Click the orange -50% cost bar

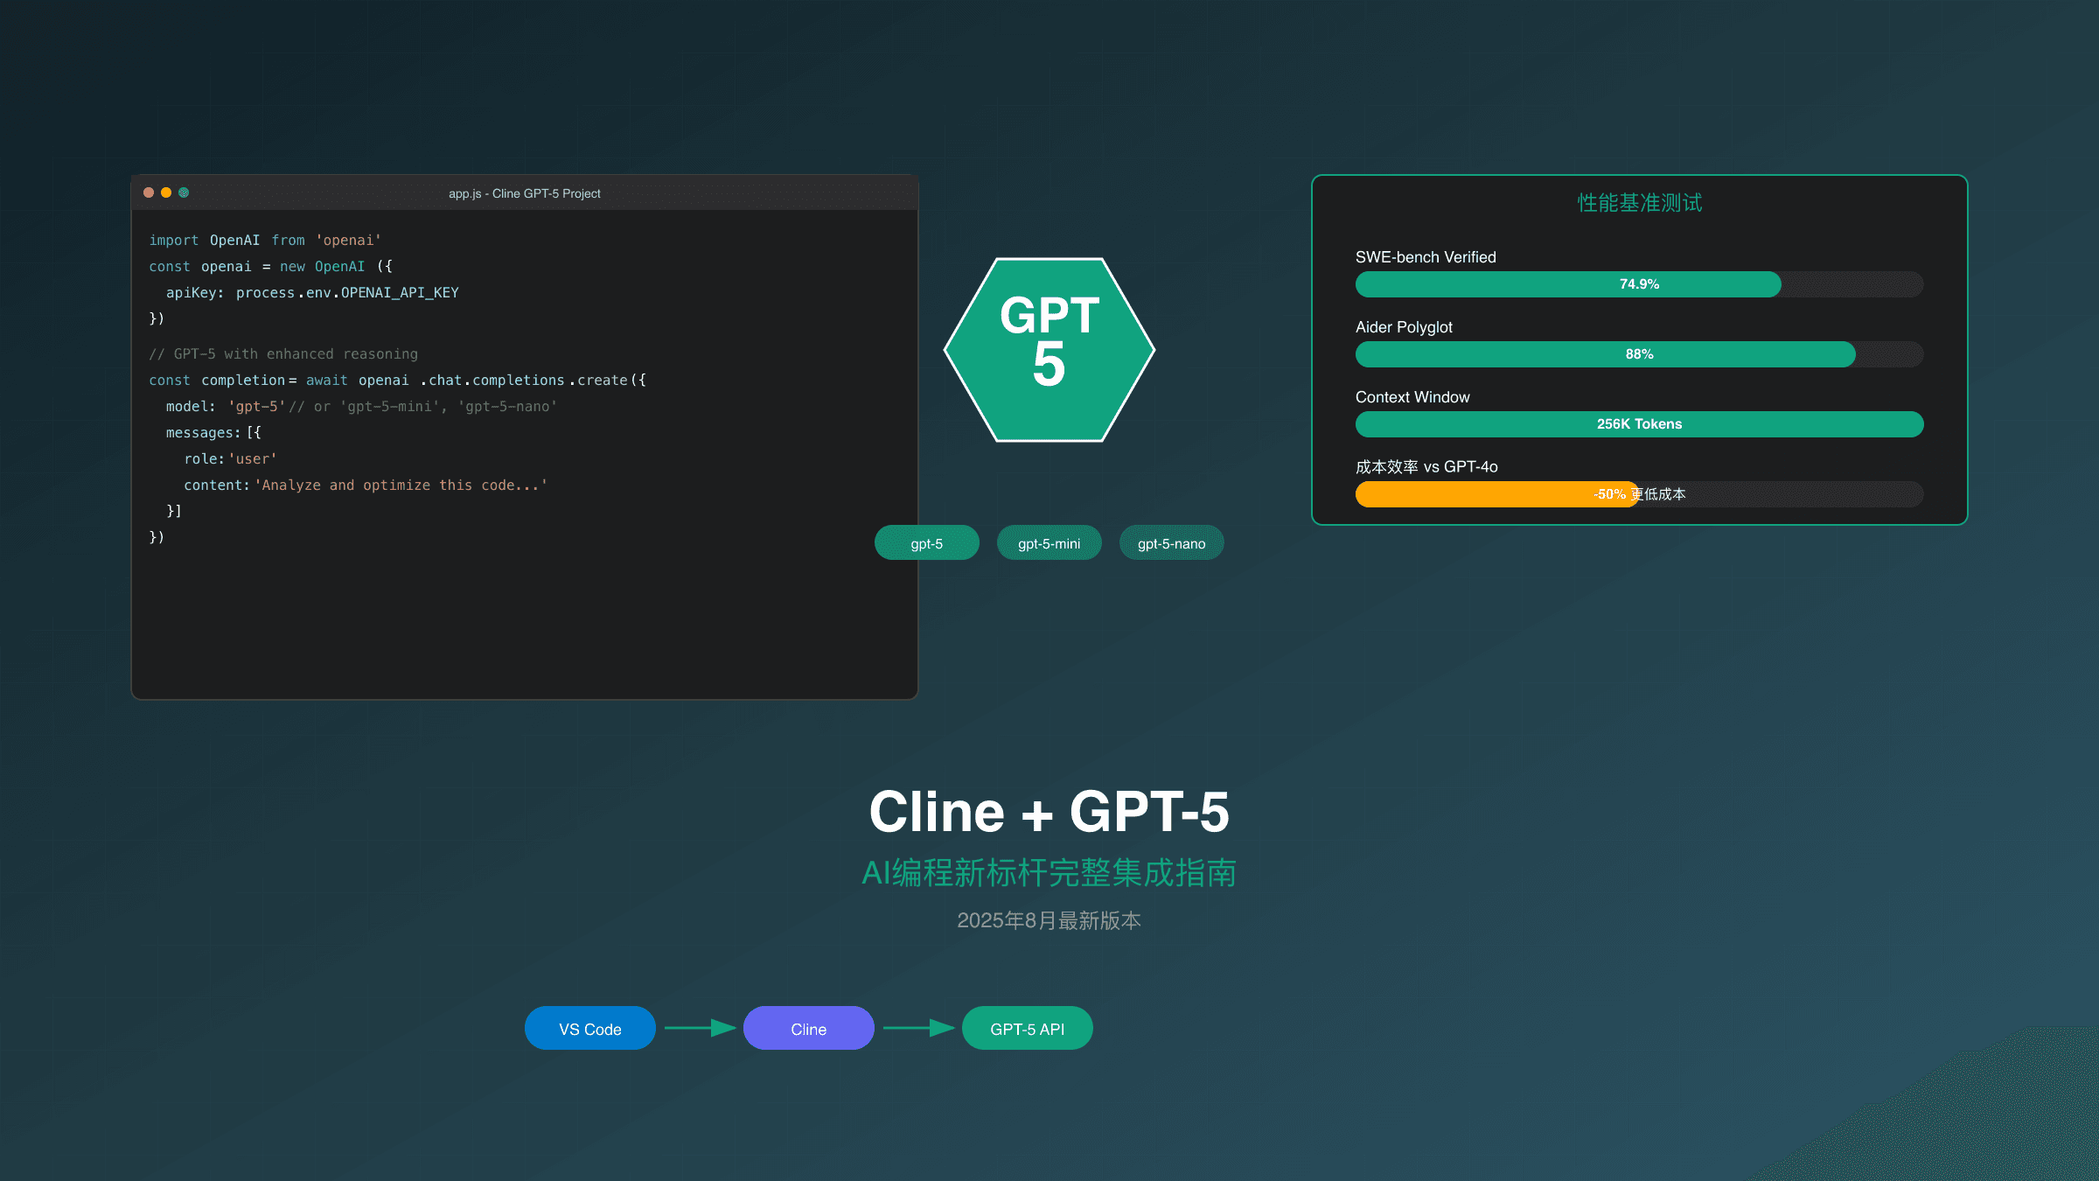(x=1497, y=494)
